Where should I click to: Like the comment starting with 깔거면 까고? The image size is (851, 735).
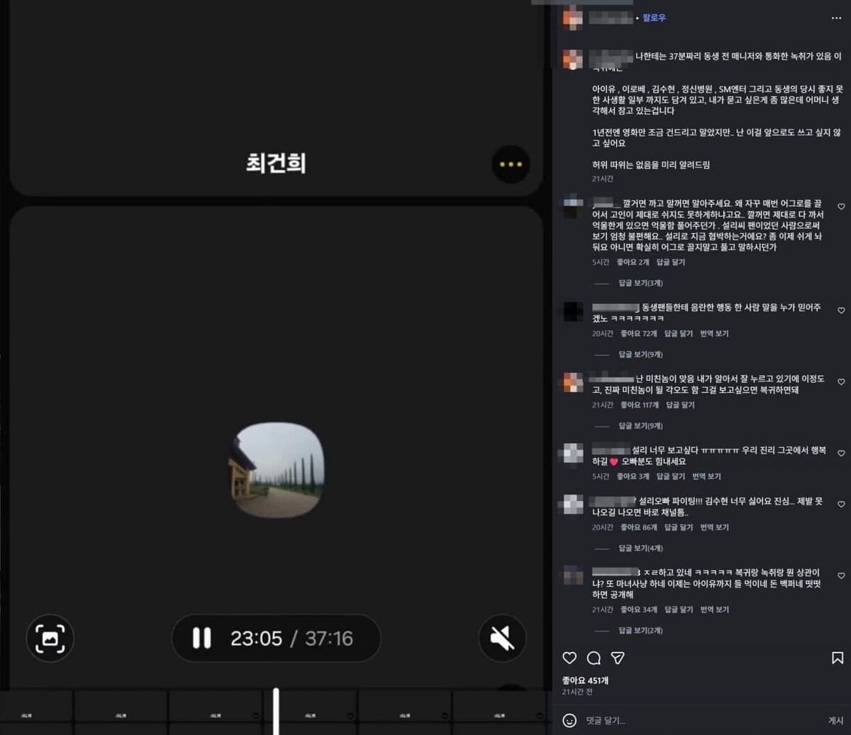point(841,206)
